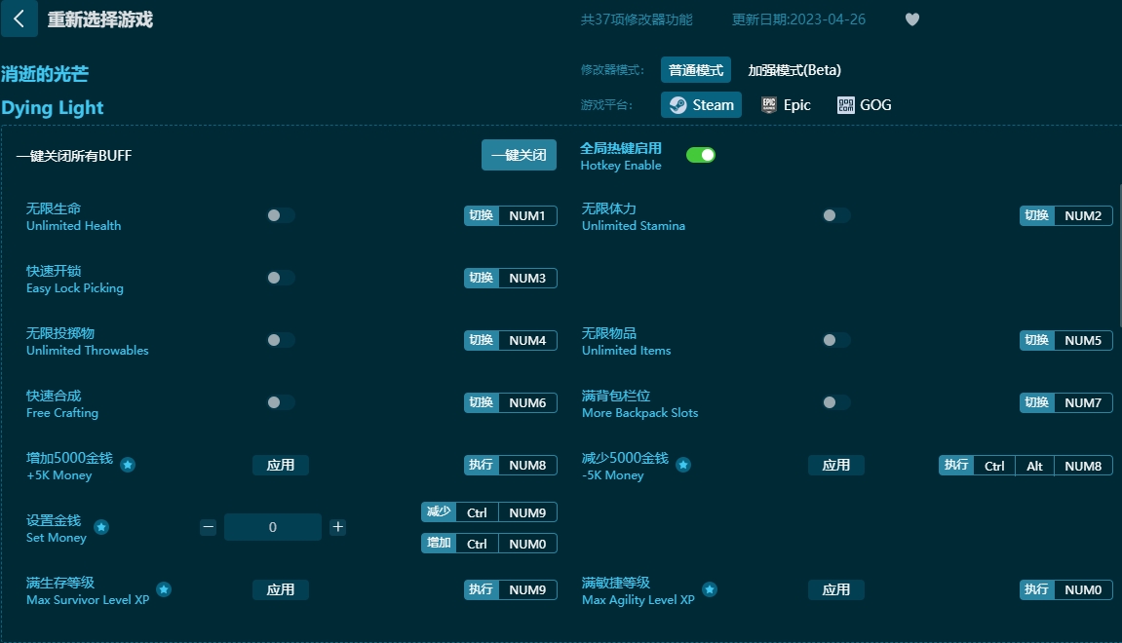Apply the +5K Money cheat

coord(281,466)
